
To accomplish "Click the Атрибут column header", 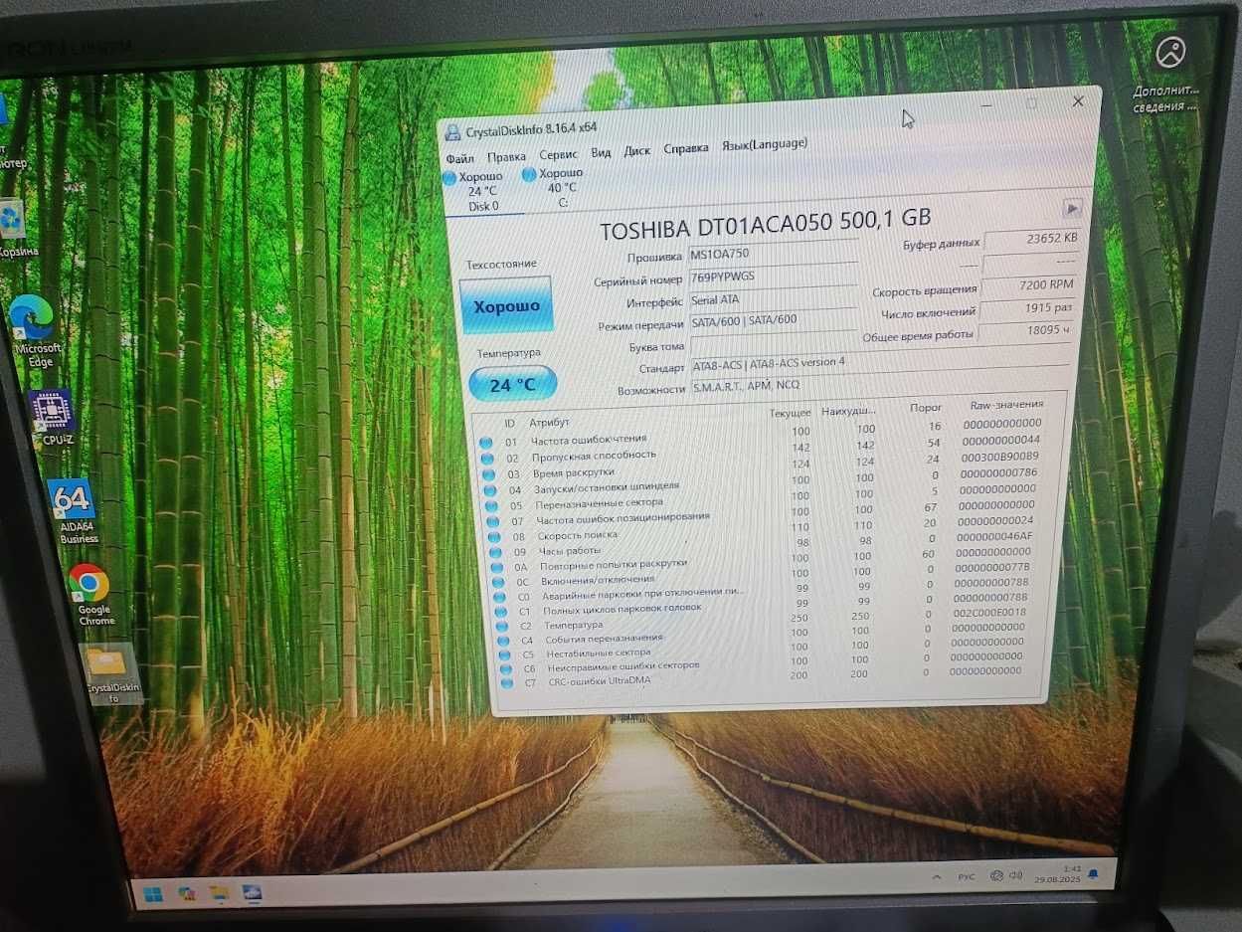I will pos(550,424).
